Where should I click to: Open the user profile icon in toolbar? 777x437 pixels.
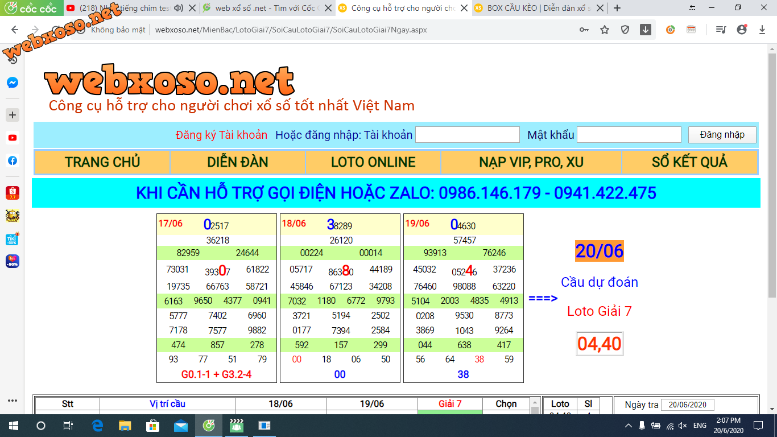(x=742, y=30)
